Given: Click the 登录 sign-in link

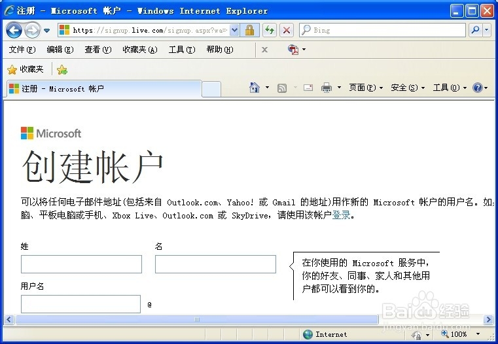Looking at the screenshot, I should coord(341,215).
